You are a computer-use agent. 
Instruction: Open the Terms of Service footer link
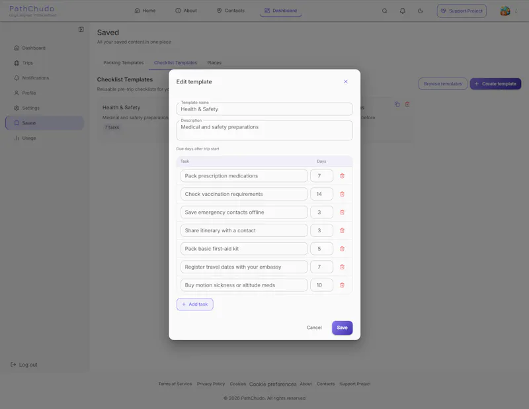click(x=175, y=384)
